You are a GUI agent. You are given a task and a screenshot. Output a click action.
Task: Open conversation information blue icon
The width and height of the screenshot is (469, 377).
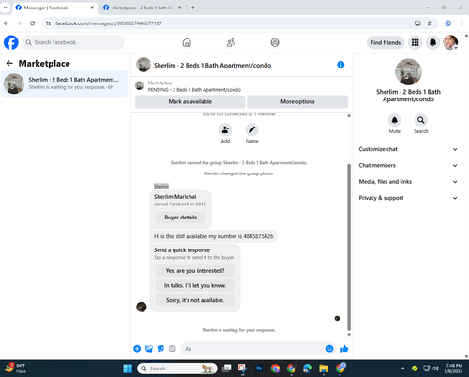(340, 65)
